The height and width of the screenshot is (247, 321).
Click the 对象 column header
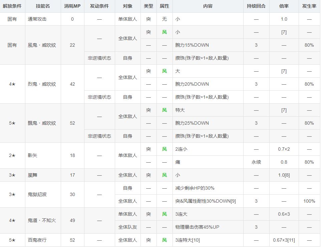pyautogui.click(x=127, y=6)
